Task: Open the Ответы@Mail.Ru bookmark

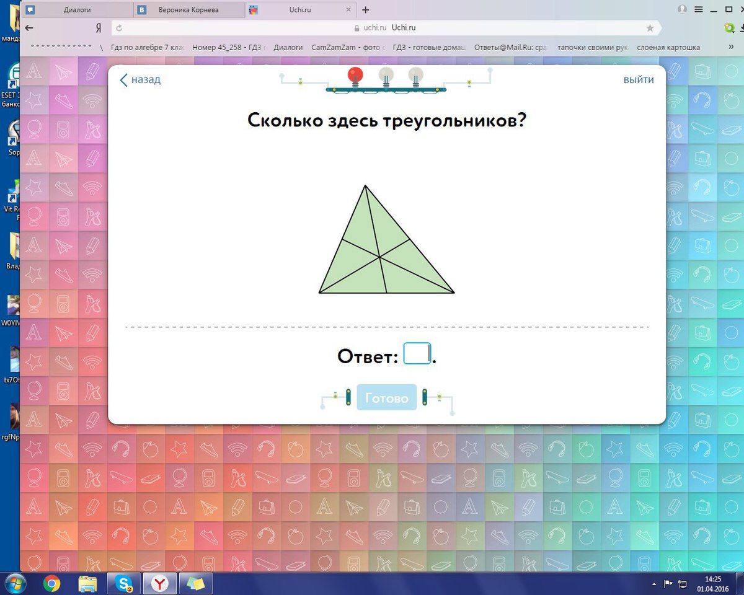Action: pos(511,47)
